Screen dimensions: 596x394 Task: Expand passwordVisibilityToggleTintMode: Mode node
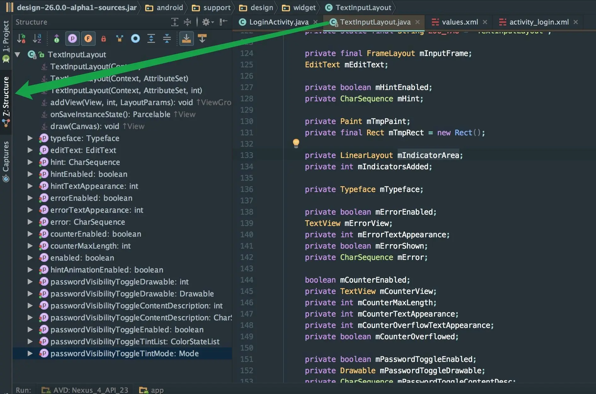30,353
